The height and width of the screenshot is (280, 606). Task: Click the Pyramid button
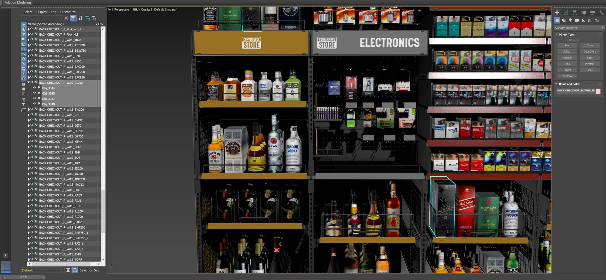pyautogui.click(x=590, y=64)
